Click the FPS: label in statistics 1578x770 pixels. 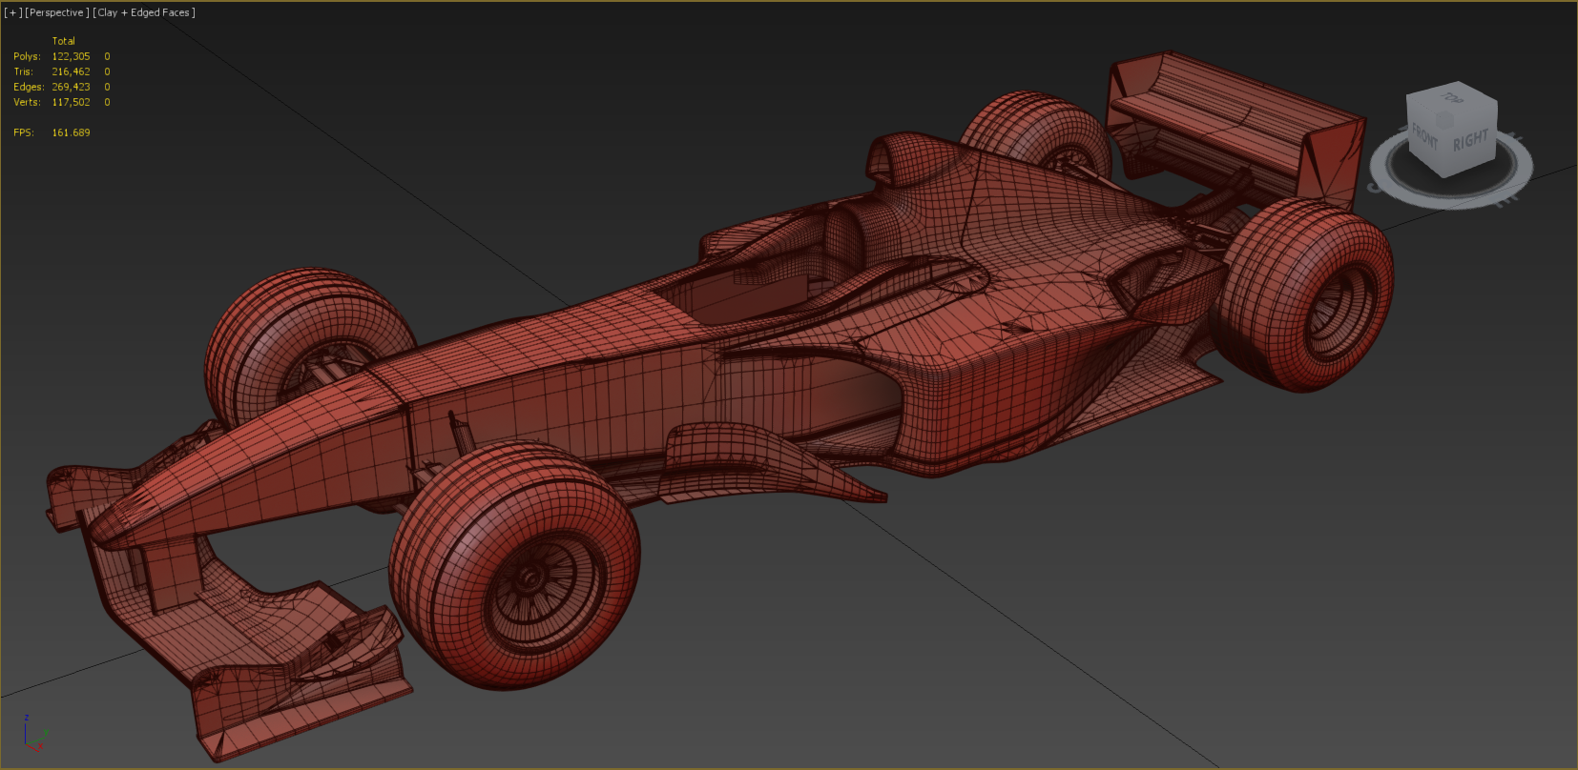(x=24, y=132)
